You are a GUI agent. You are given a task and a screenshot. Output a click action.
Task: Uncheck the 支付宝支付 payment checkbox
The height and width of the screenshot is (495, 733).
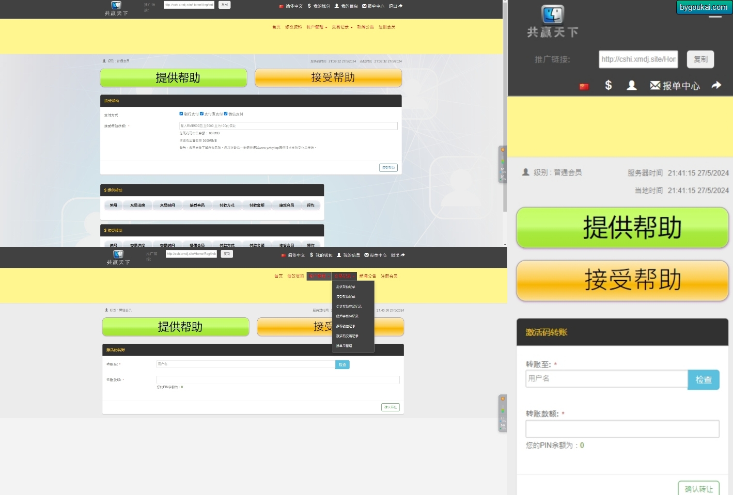tap(201, 114)
